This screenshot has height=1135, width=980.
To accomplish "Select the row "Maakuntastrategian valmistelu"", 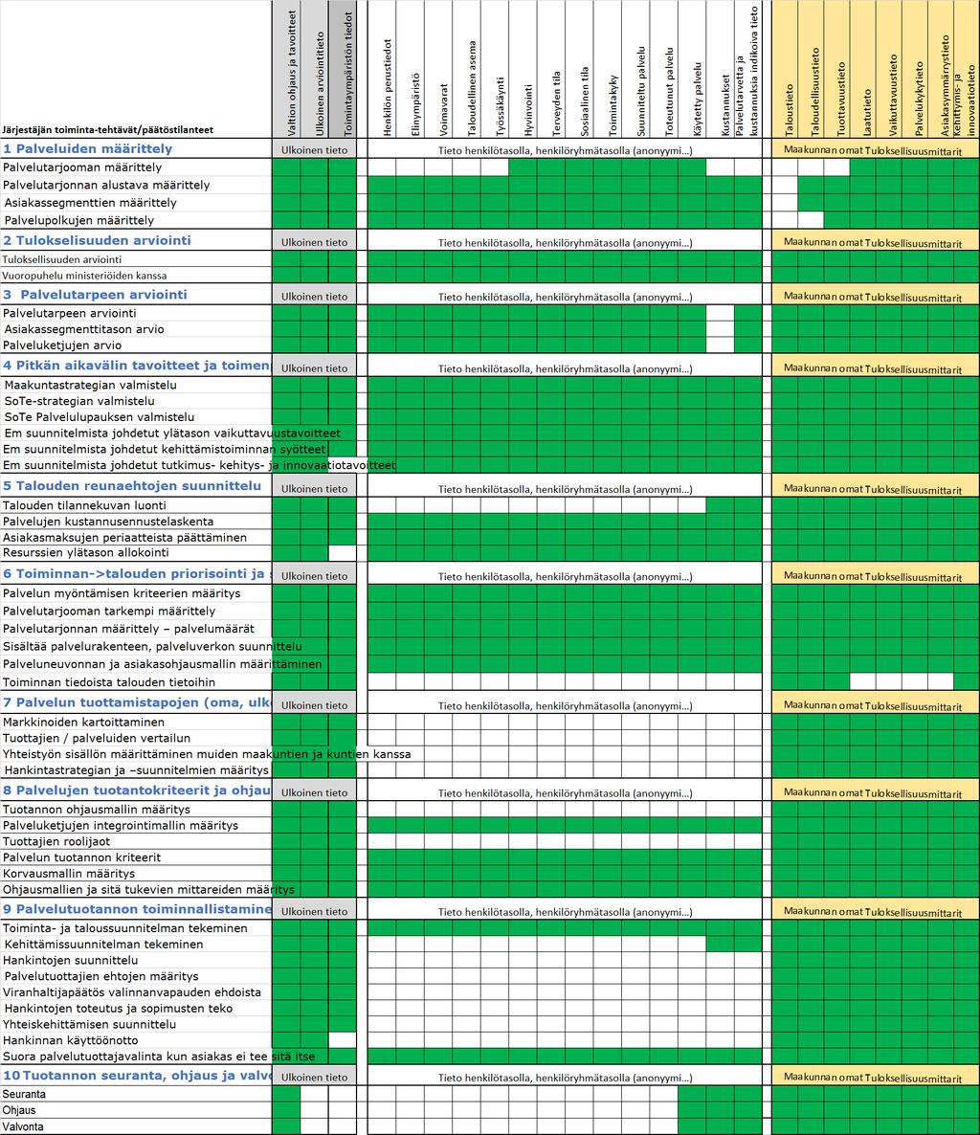I will tap(91, 385).
